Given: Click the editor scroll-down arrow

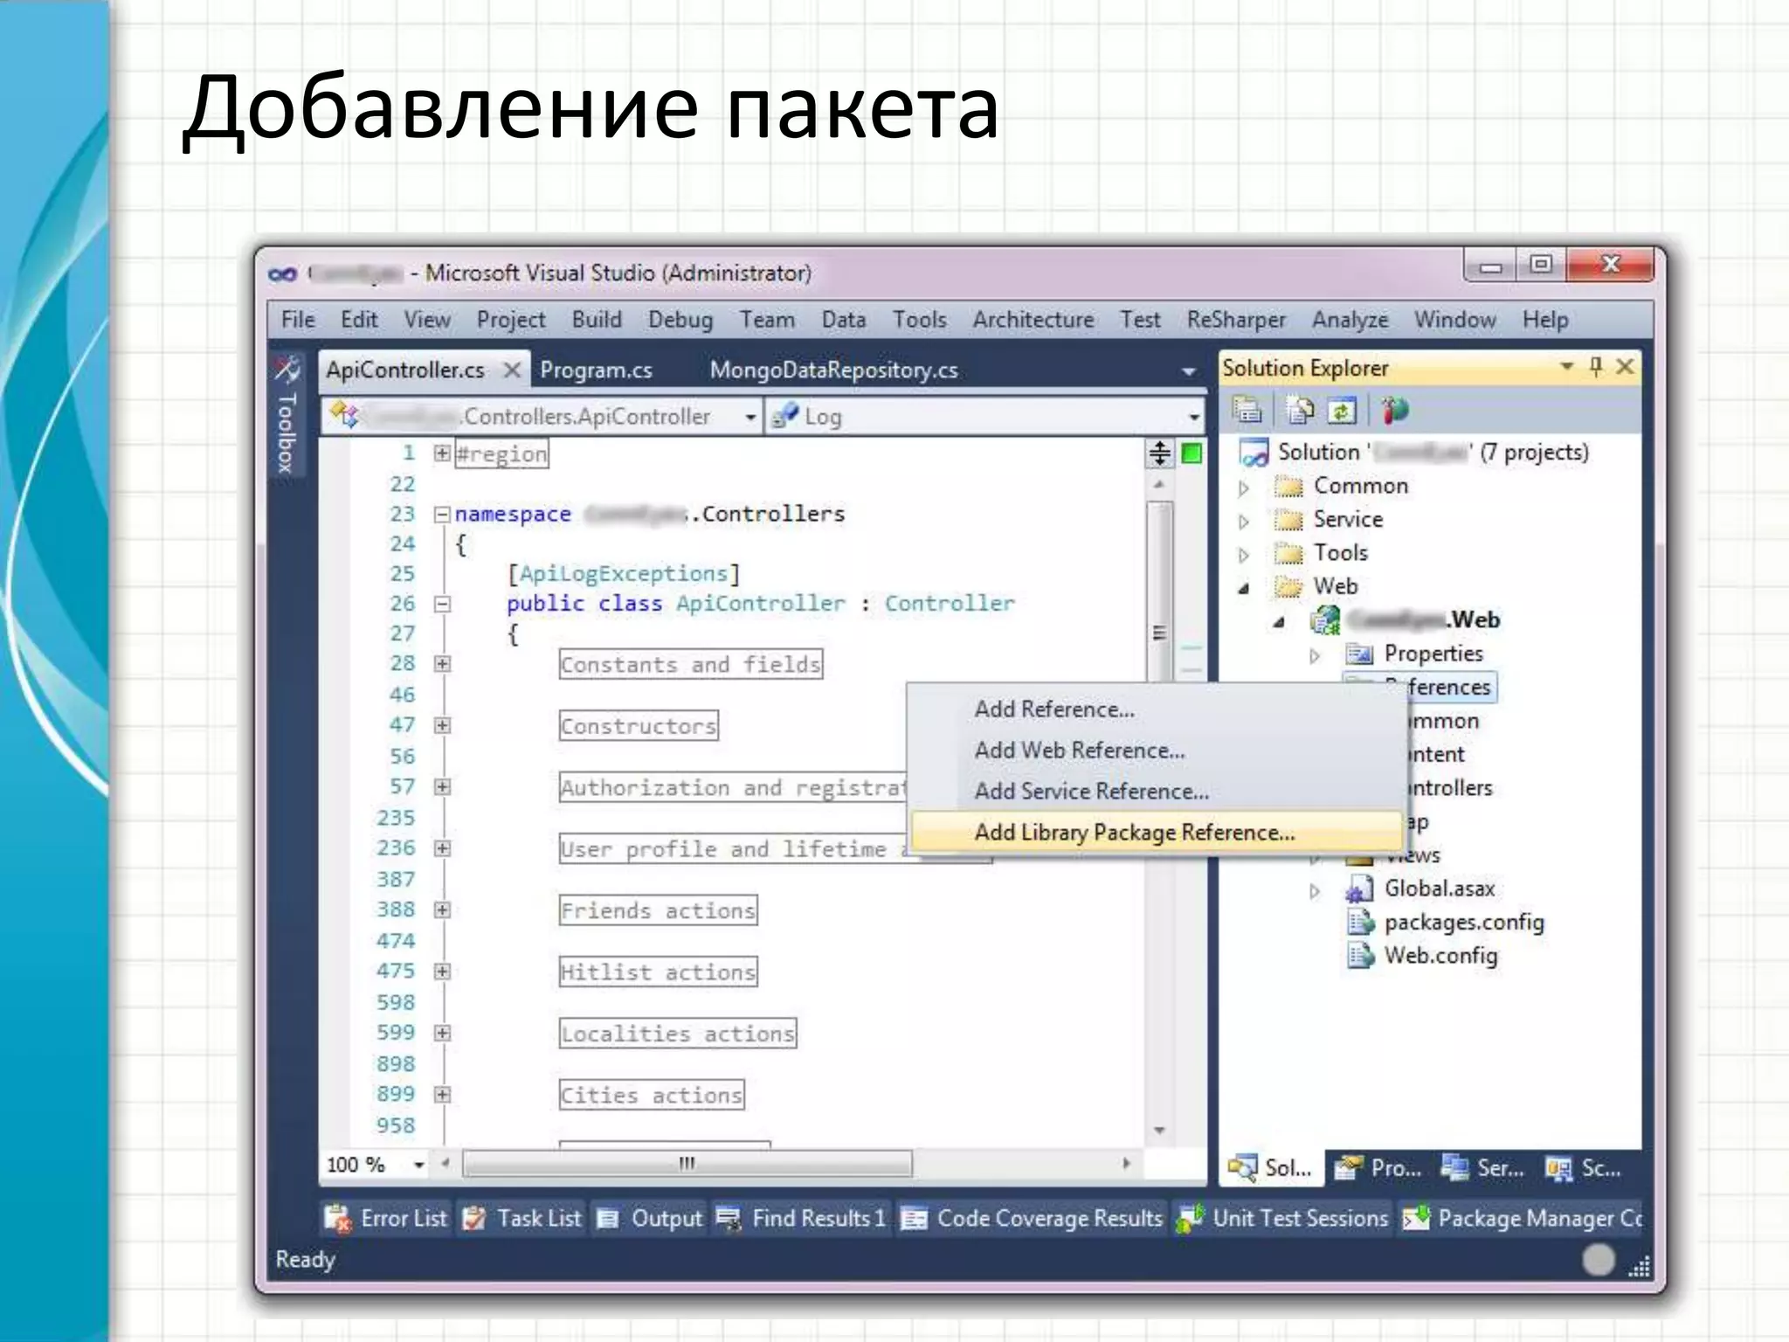Looking at the screenshot, I should coord(1160,1131).
